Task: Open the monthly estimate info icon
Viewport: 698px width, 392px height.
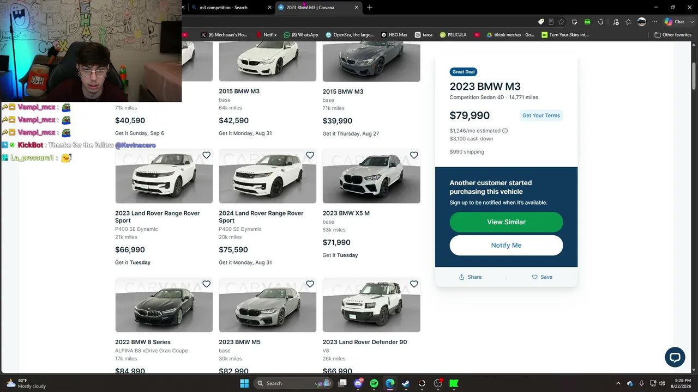Action: coord(505,131)
